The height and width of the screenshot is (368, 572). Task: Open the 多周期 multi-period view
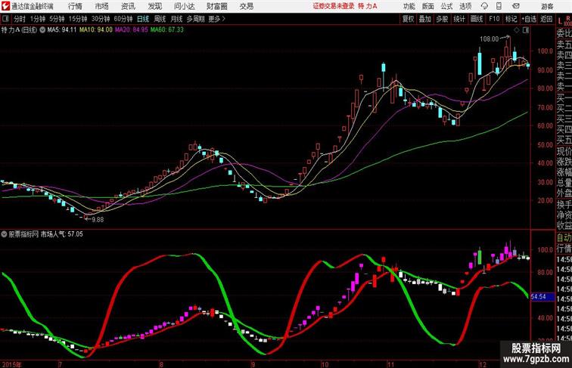pos(195,19)
